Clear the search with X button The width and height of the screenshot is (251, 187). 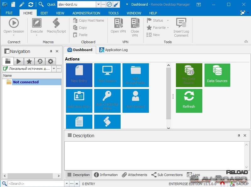77,184
